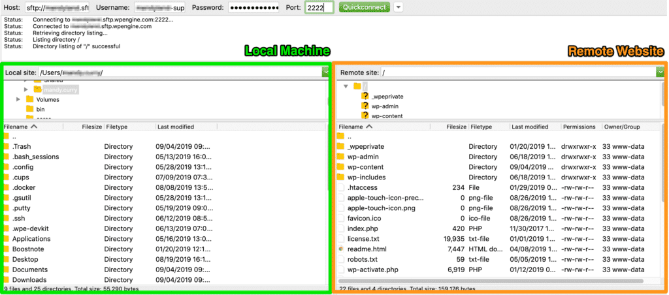669x295 pixels.
Task: Select wp-admin unknown folder icon in tree
Action: click(x=365, y=106)
